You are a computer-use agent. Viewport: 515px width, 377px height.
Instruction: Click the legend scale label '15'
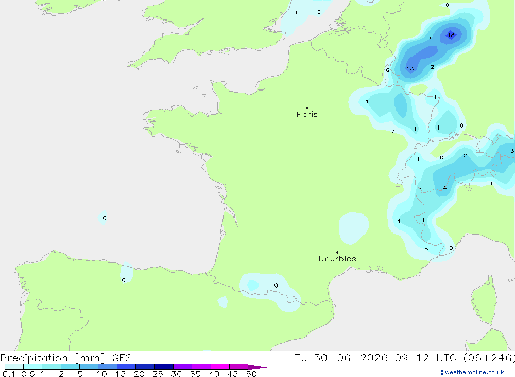point(121,374)
